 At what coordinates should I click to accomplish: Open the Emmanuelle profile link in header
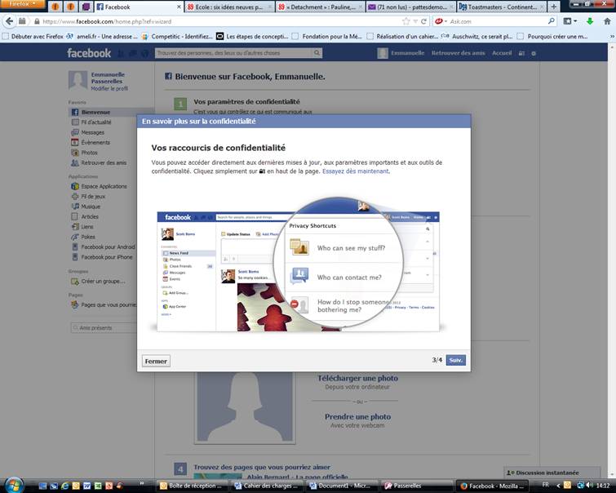[401, 53]
